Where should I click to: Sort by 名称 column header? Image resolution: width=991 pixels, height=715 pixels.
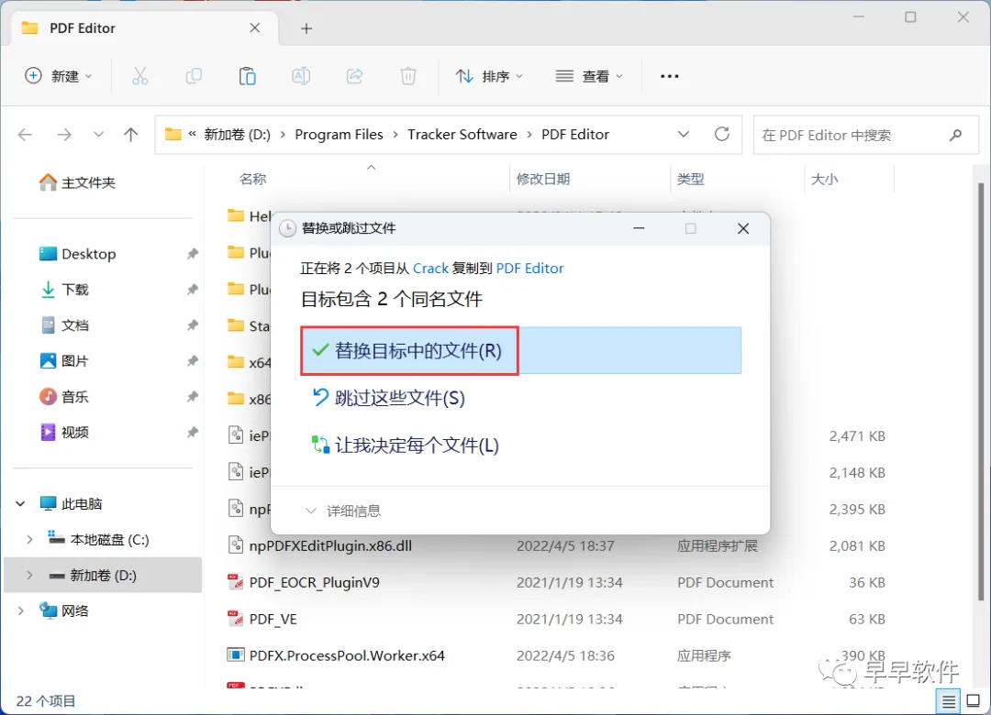253,180
